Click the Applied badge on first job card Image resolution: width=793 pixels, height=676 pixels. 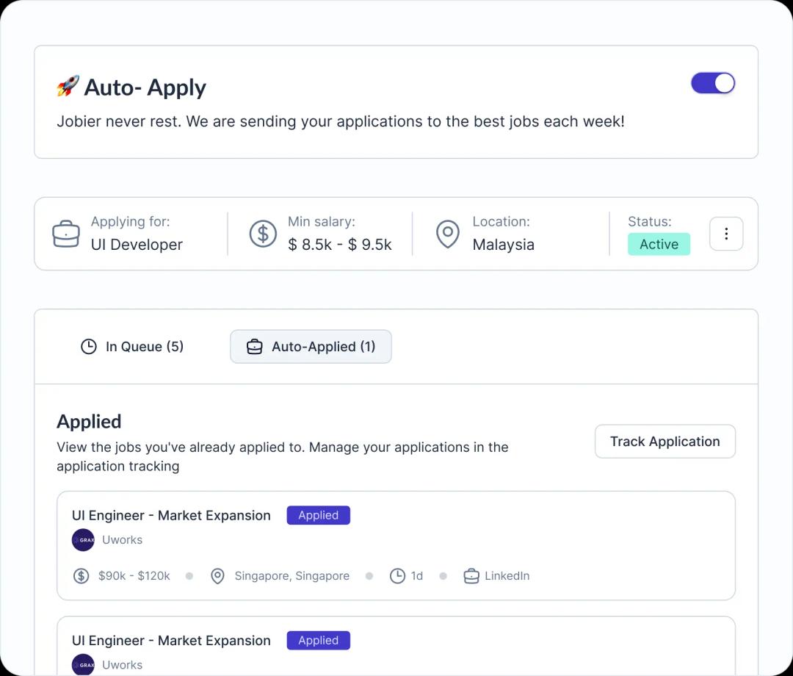point(318,516)
